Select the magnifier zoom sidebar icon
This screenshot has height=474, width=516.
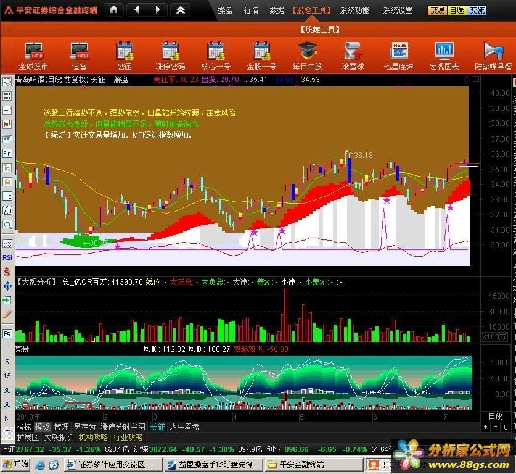click(x=7, y=225)
